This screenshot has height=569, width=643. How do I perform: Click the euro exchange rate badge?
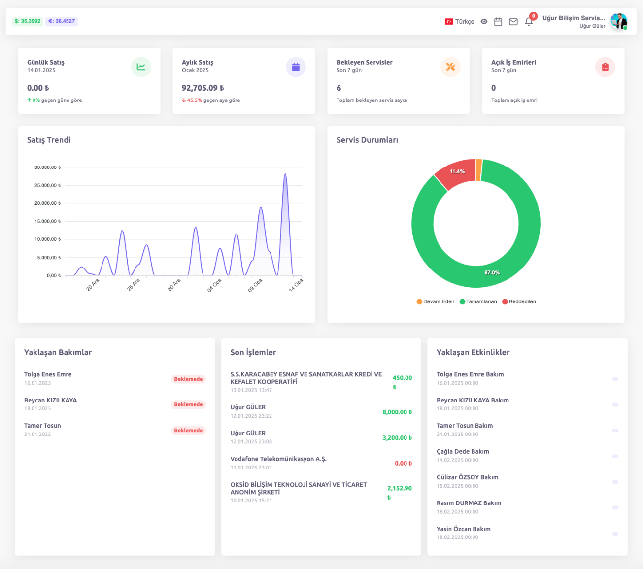point(62,21)
